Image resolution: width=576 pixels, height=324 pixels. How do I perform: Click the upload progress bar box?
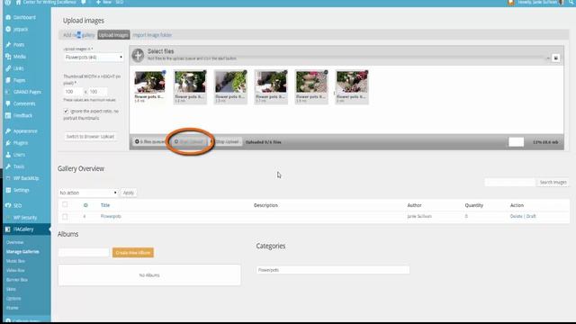point(516,142)
